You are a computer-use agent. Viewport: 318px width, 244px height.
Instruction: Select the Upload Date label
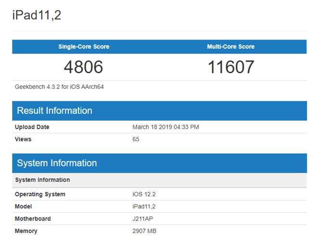(x=32, y=127)
